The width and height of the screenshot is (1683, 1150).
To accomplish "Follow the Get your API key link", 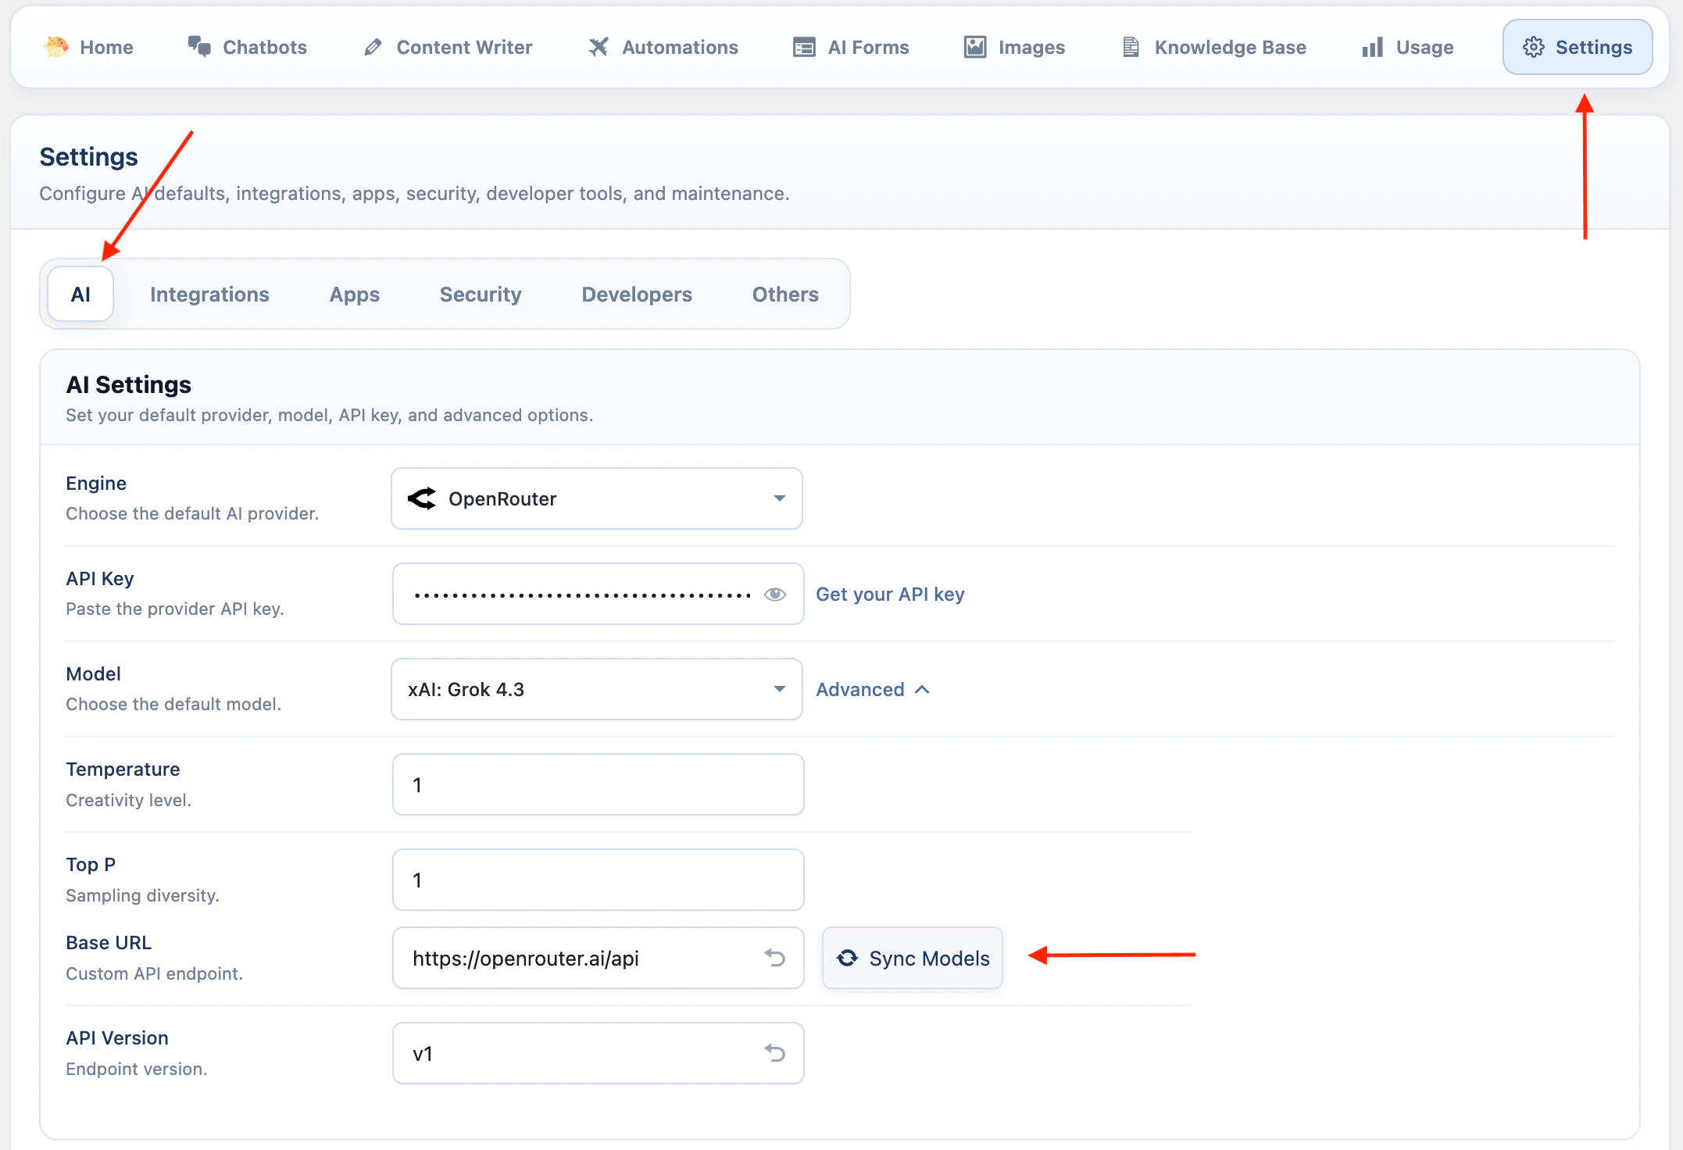I will coord(890,595).
